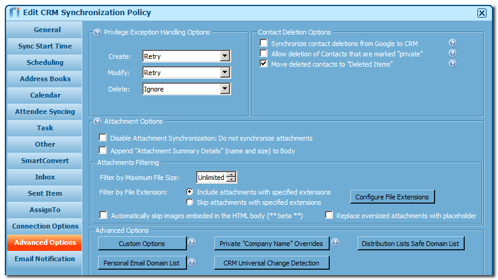The height and width of the screenshot is (280, 498).
Task: Go to the Scheduling tab
Action: click(x=44, y=62)
